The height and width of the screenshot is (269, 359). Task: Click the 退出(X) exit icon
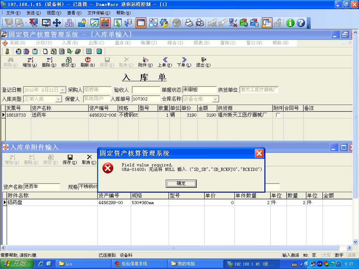click(203, 62)
